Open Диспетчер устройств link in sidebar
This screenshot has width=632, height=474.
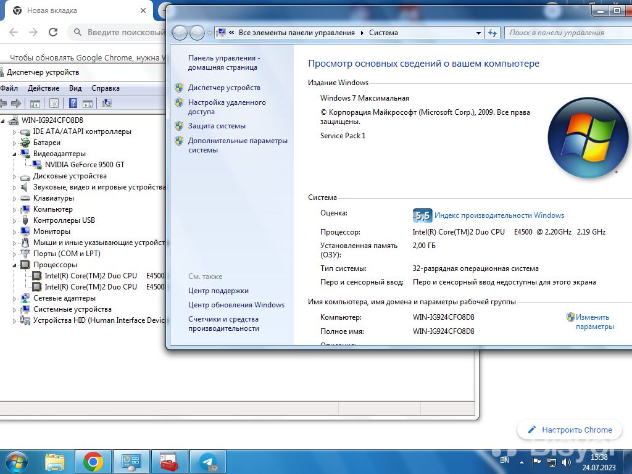(224, 88)
